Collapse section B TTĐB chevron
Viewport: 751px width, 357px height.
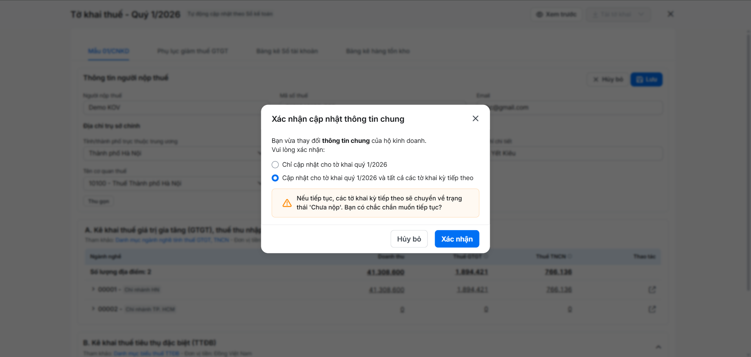pos(658,347)
